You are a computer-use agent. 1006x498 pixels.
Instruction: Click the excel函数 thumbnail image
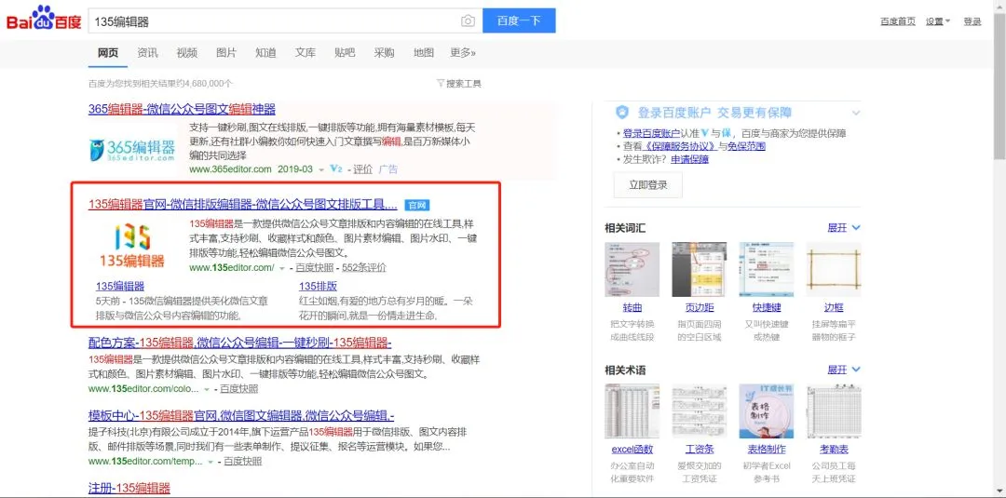632,411
